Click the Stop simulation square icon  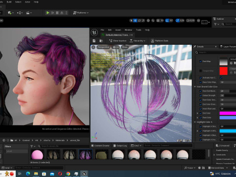click(57, 13)
